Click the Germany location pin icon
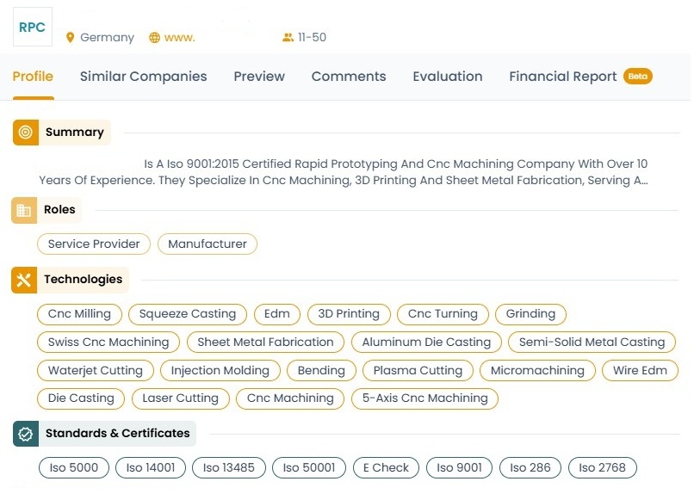This screenshot has height=500, width=694. (x=71, y=38)
